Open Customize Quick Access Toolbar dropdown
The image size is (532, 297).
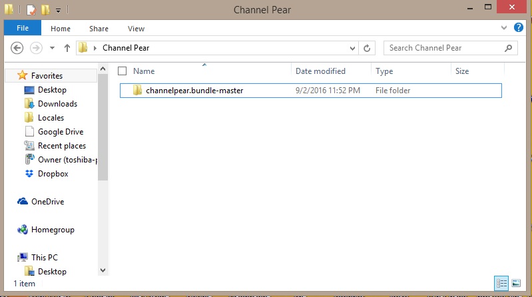click(x=58, y=11)
